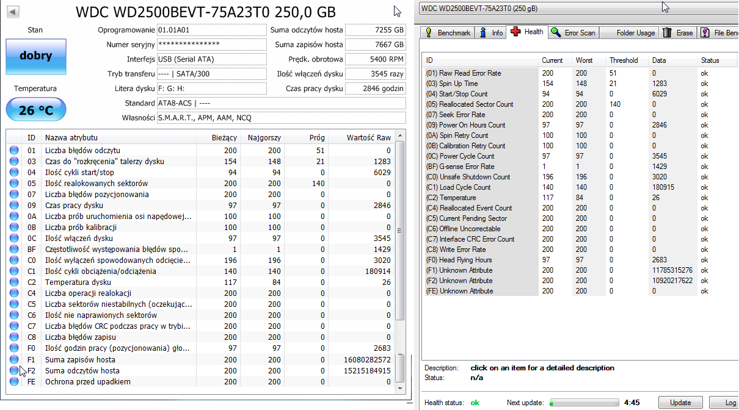Viewport: 739px width, 410px height.
Task: Click the Update button in HD Tune
Action: (x=680, y=403)
